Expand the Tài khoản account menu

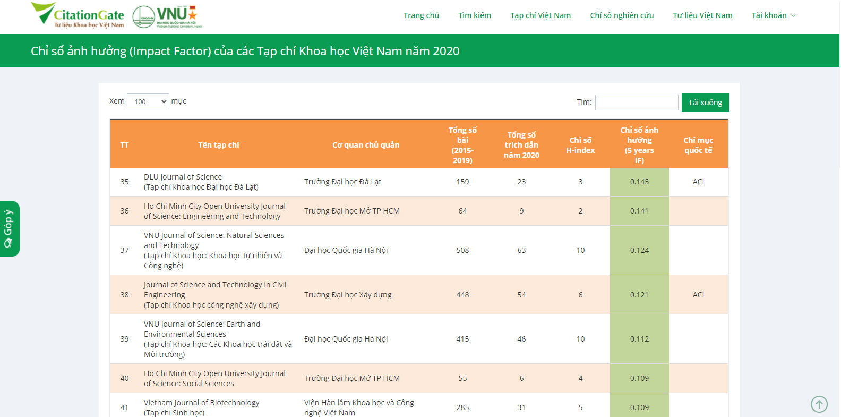click(x=773, y=15)
